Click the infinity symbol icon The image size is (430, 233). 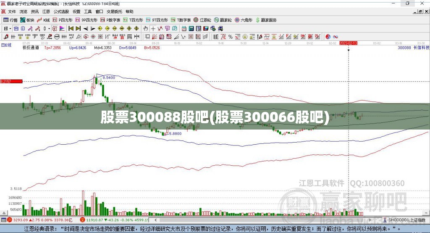point(336,37)
